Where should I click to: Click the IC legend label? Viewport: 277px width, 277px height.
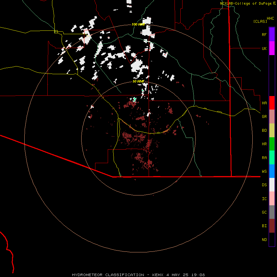264,199
